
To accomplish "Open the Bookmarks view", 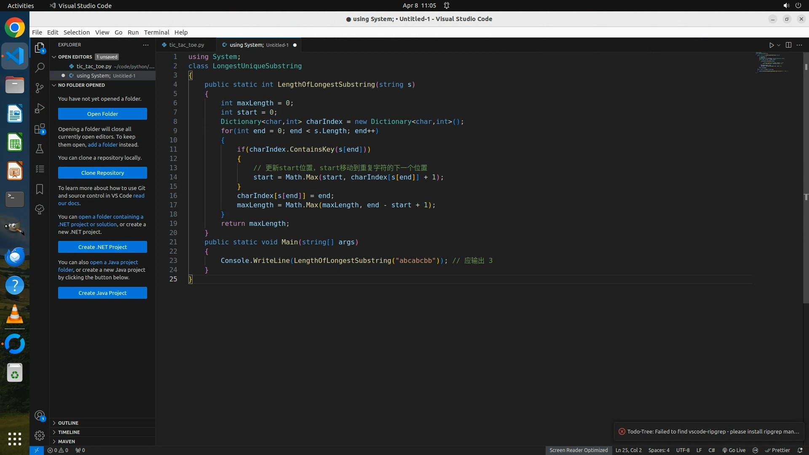I will point(40,189).
